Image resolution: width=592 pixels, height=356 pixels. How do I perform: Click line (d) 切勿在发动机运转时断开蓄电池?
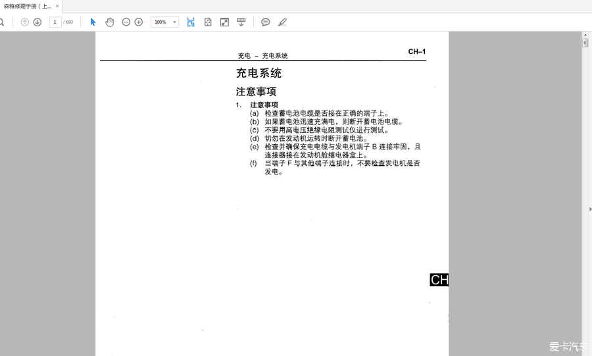[309, 138]
